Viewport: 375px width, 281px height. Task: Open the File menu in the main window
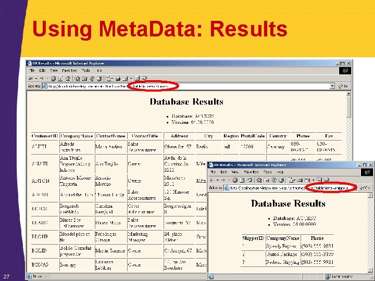pos(32,70)
